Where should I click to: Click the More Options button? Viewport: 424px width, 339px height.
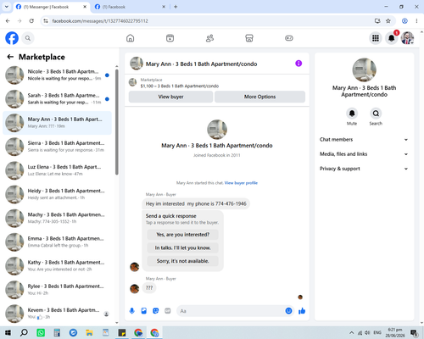pyautogui.click(x=259, y=97)
